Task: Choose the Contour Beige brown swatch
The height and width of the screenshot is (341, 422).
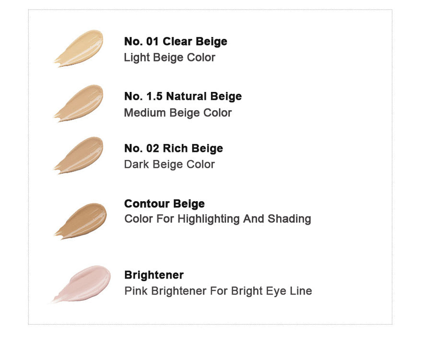Action: click(x=82, y=219)
